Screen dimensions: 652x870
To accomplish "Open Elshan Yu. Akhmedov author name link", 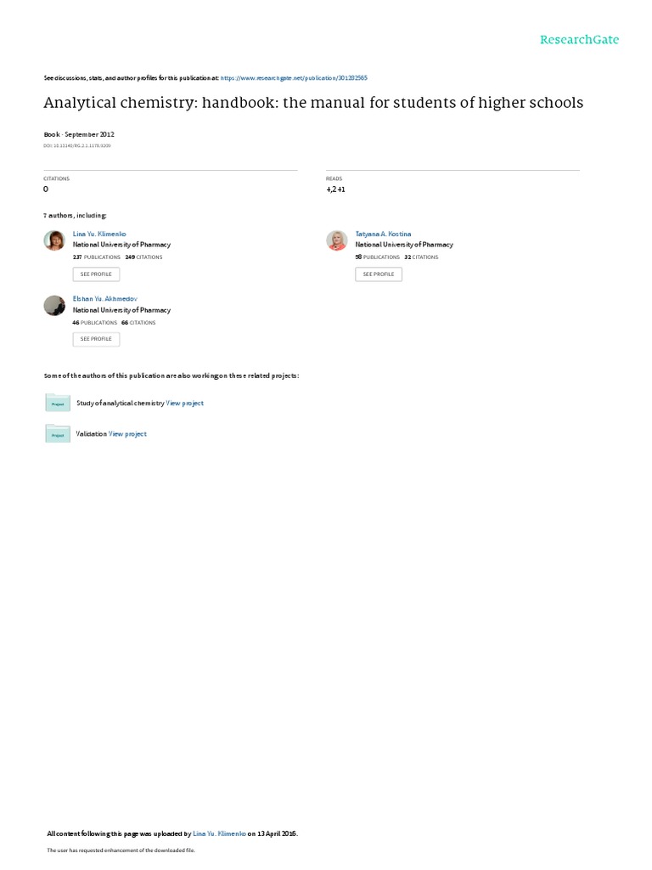I will click(104, 299).
